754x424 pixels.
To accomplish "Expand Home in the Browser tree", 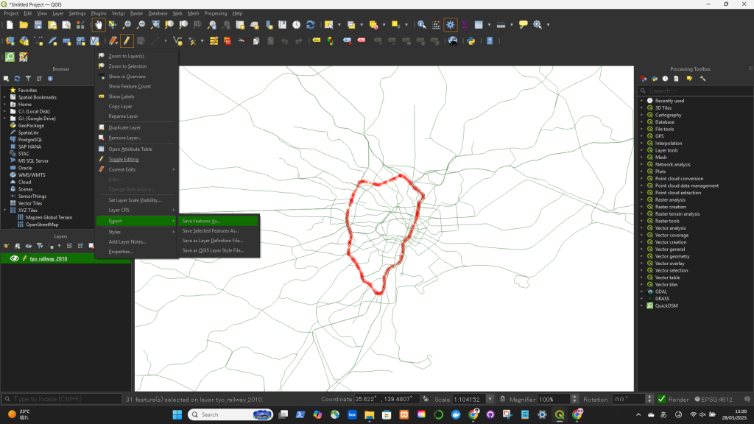I will point(4,105).
